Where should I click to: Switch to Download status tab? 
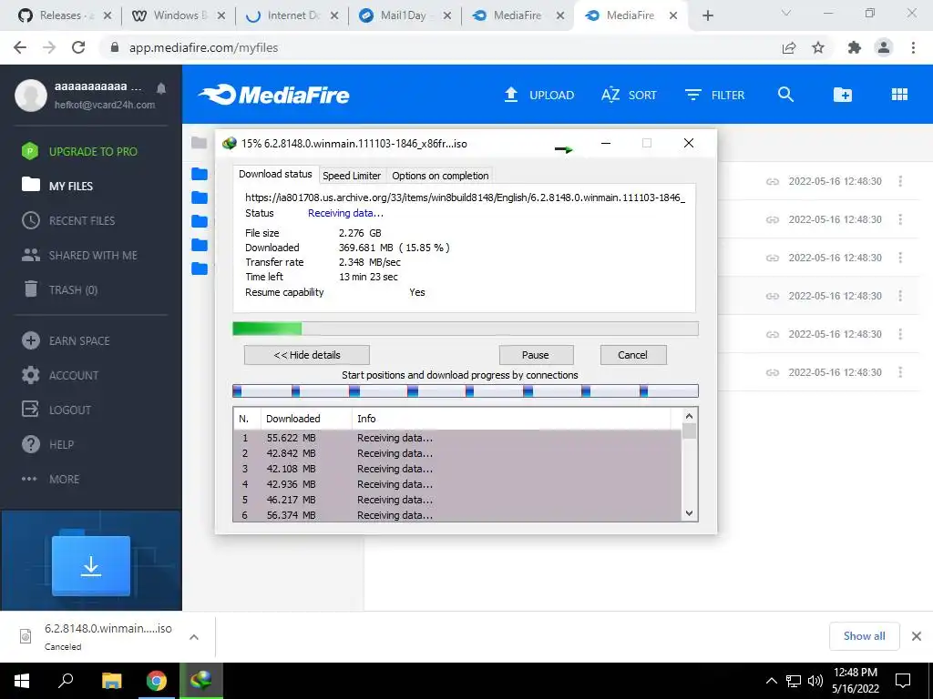tap(275, 174)
